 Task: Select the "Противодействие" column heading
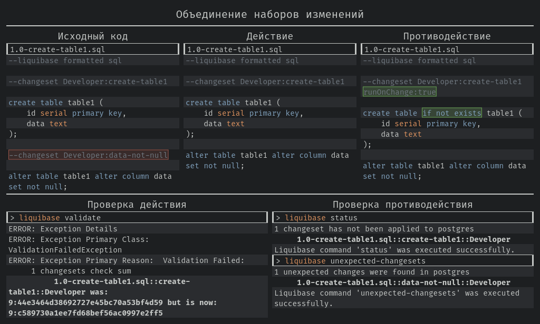(x=447, y=36)
